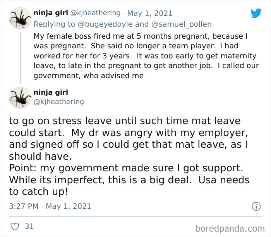Open the @bugeyedoyle profile mention
Screen dimensions: 271x237
[x=105, y=24]
